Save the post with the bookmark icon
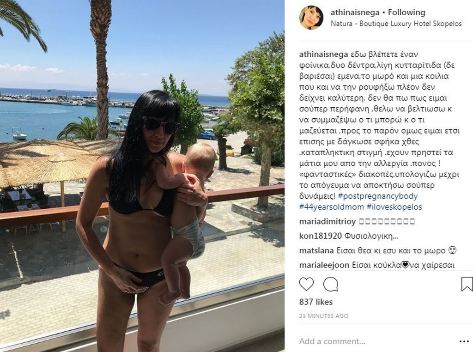473x352 pixels. (x=467, y=284)
